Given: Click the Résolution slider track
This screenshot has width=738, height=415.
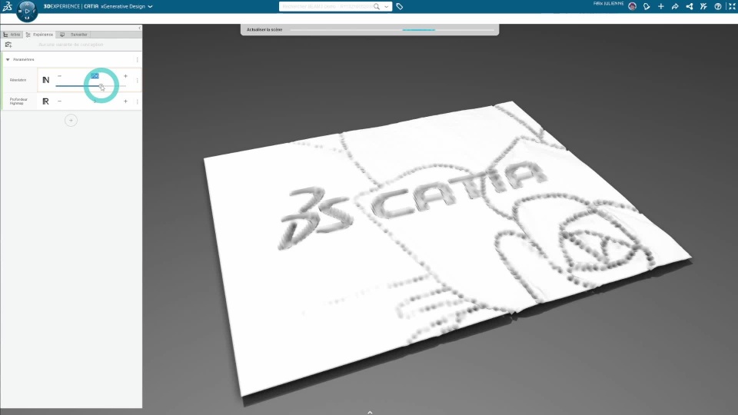Looking at the screenshot, I should point(91,86).
